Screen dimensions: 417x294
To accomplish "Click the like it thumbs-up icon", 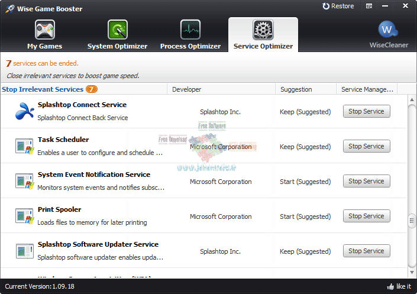I will point(390,286).
